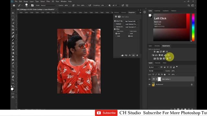Open the layer Kind filter dropdown
207x116 pixels.
click(x=154, y=67)
